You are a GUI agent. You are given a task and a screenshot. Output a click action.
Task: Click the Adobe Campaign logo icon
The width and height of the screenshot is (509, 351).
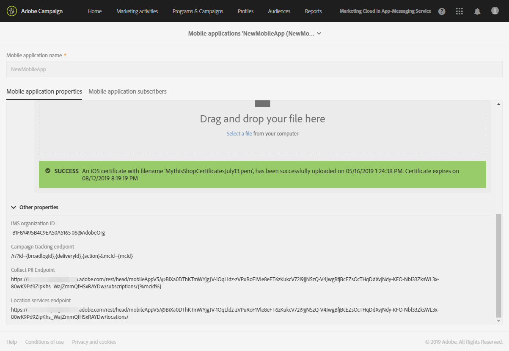[12, 11]
